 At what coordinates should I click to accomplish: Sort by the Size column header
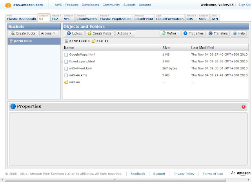pyautogui.click(x=175, y=48)
